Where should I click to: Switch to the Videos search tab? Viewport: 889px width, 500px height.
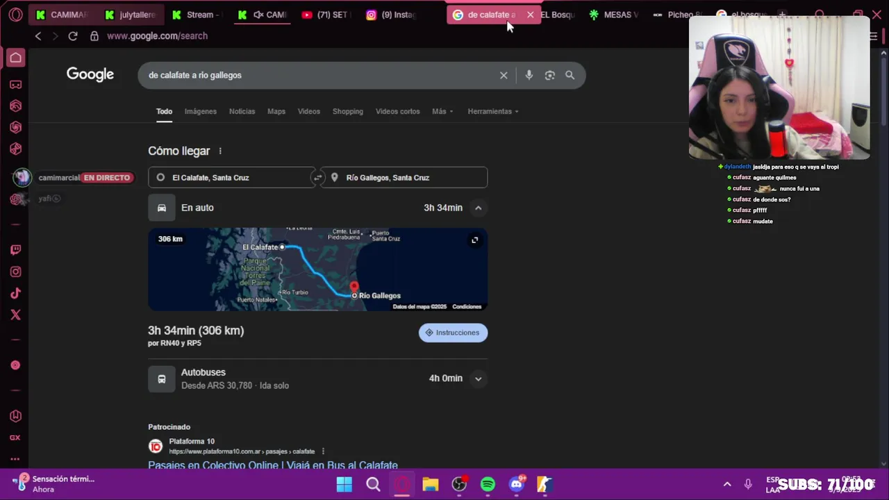coord(309,111)
